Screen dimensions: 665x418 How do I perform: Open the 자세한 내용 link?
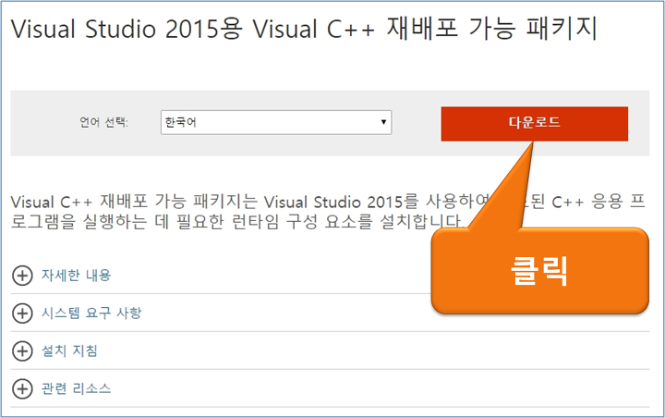coord(76,276)
